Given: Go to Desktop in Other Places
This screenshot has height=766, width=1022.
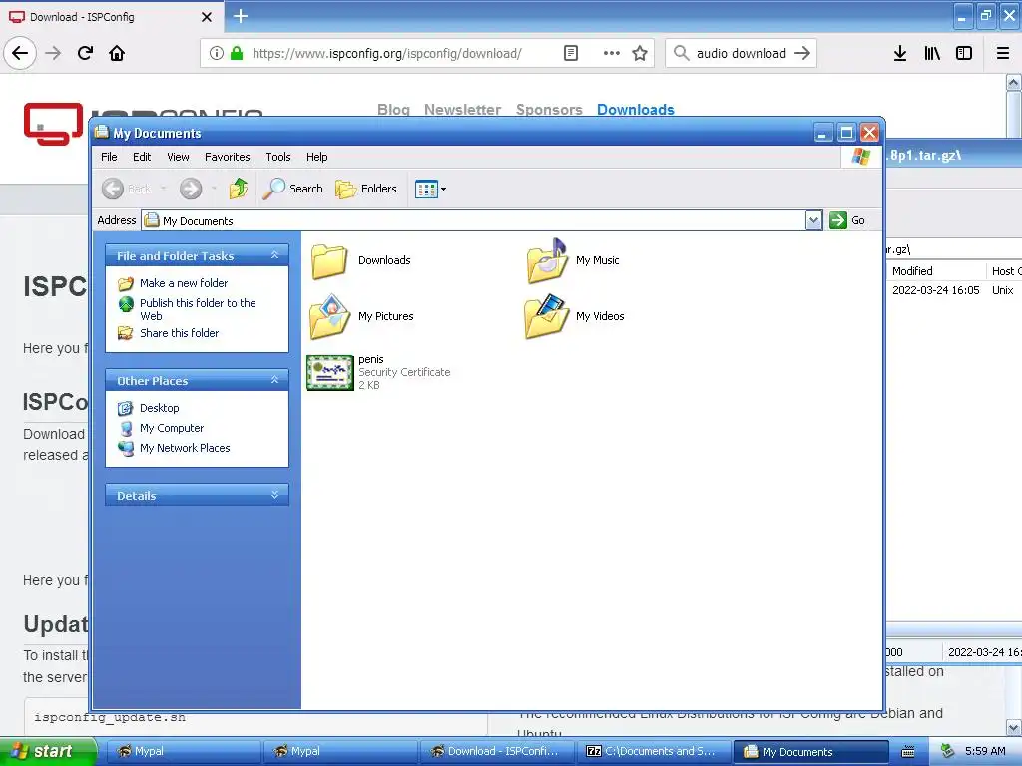Looking at the screenshot, I should [x=159, y=408].
